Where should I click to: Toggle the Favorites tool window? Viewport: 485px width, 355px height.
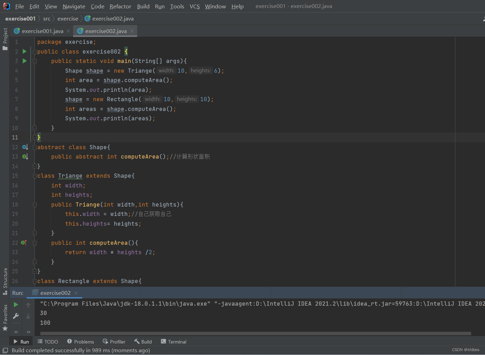coord(5,317)
